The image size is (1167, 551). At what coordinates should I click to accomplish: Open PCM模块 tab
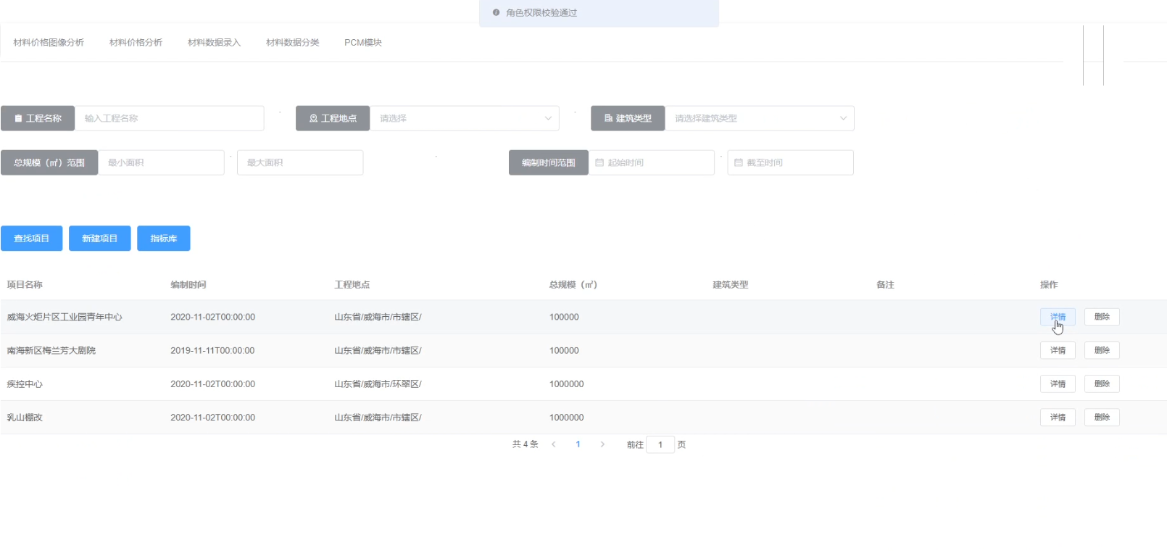(362, 43)
